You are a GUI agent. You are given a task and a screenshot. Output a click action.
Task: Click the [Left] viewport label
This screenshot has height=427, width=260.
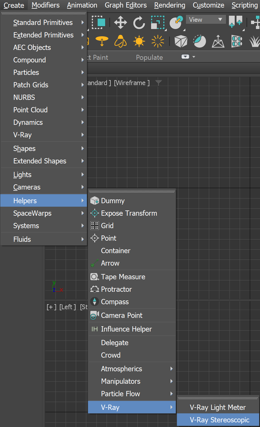click(67, 307)
